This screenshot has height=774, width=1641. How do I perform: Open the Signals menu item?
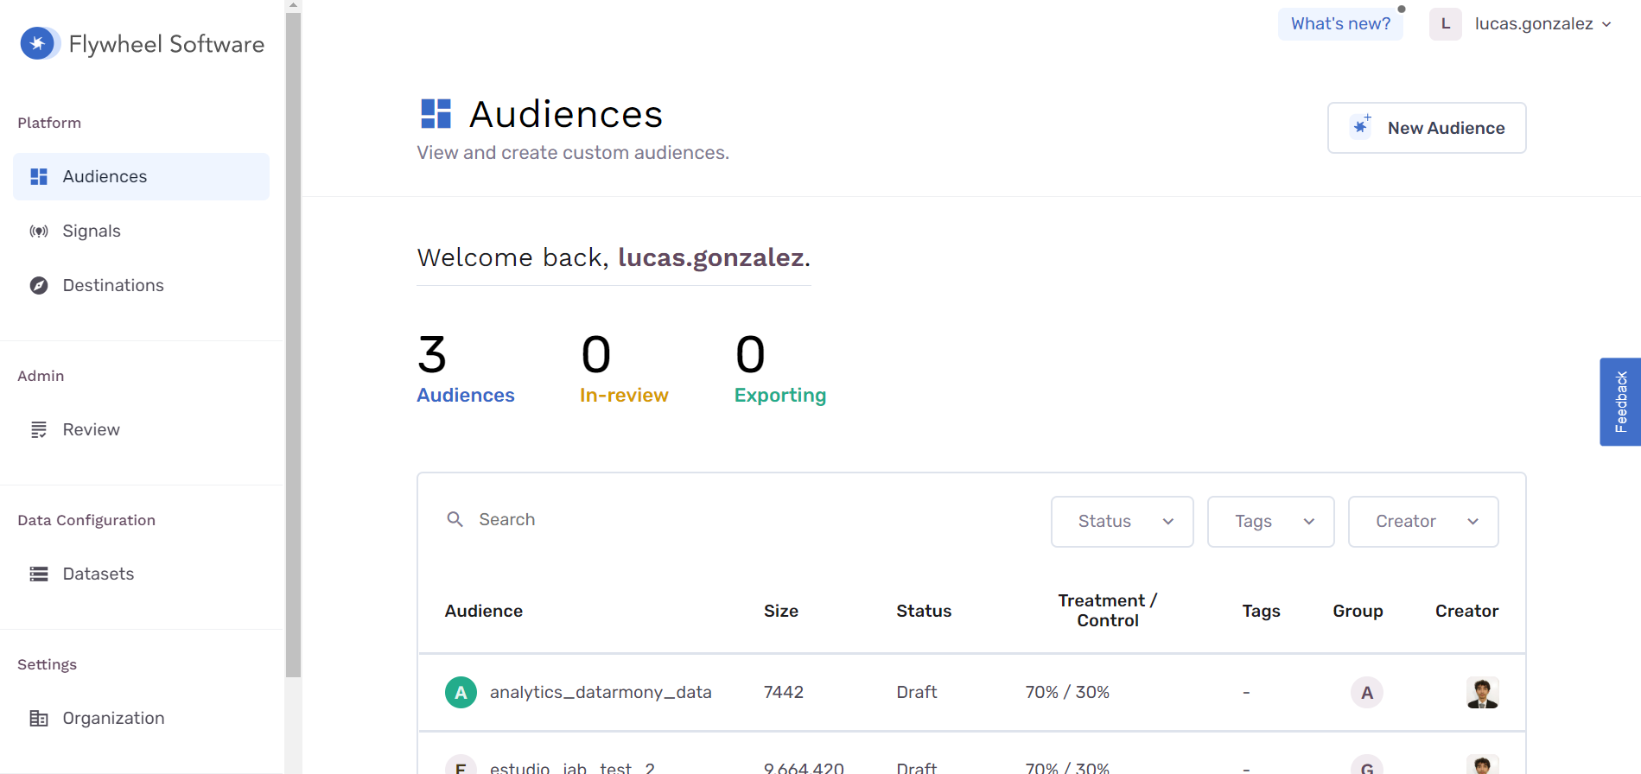pyautogui.click(x=92, y=232)
